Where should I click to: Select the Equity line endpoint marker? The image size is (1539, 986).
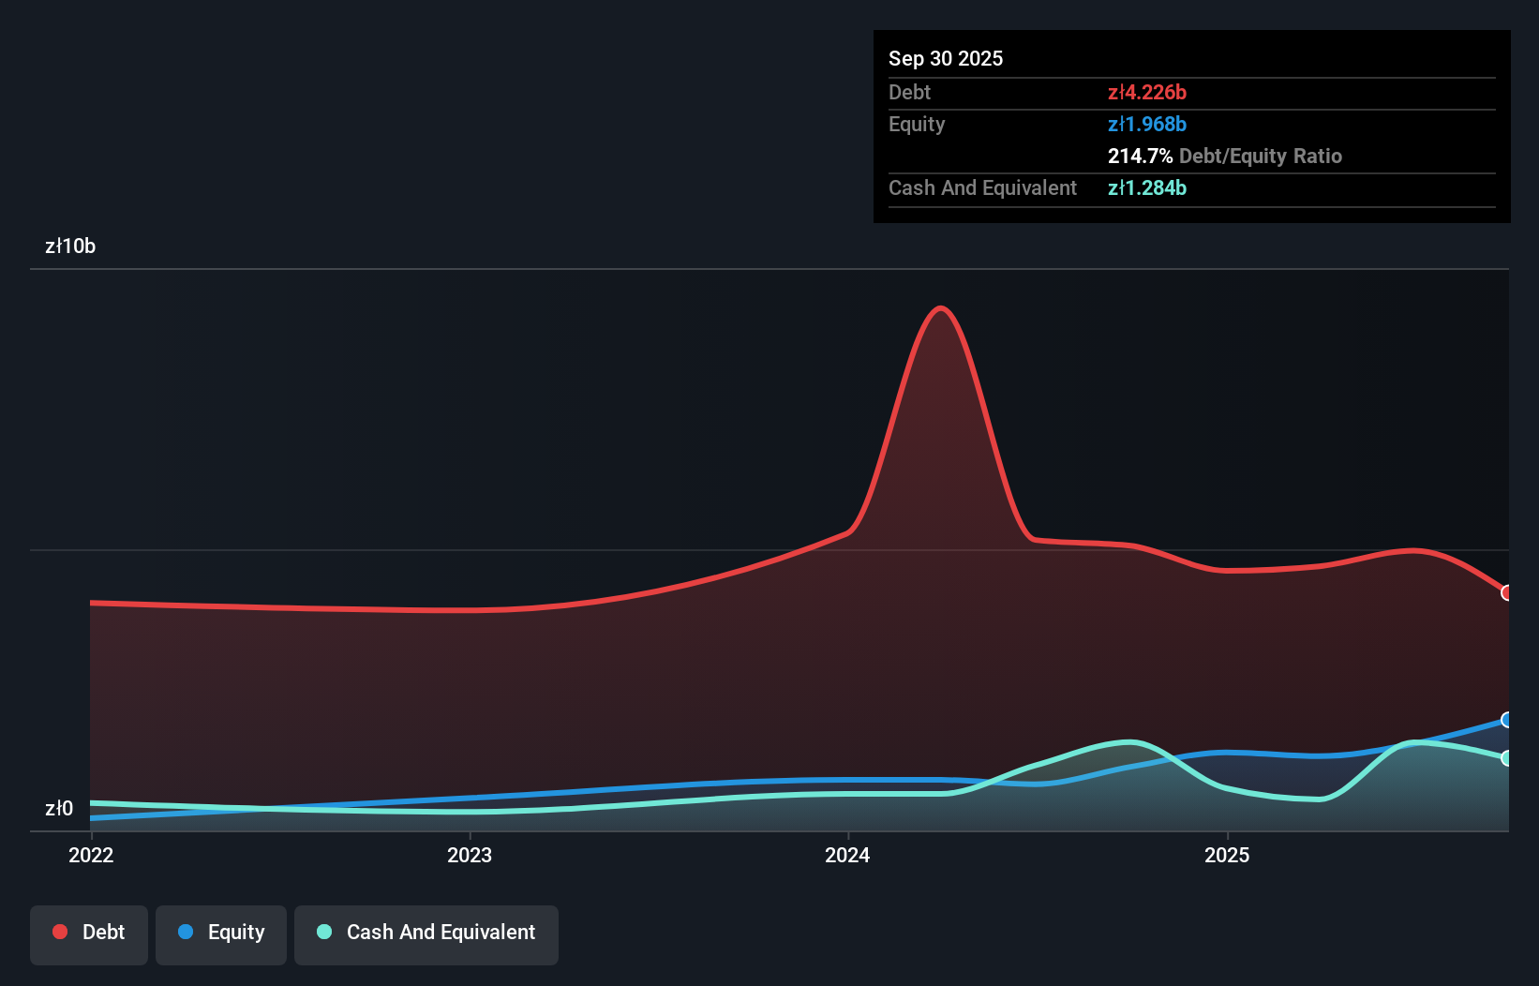[x=1505, y=719]
